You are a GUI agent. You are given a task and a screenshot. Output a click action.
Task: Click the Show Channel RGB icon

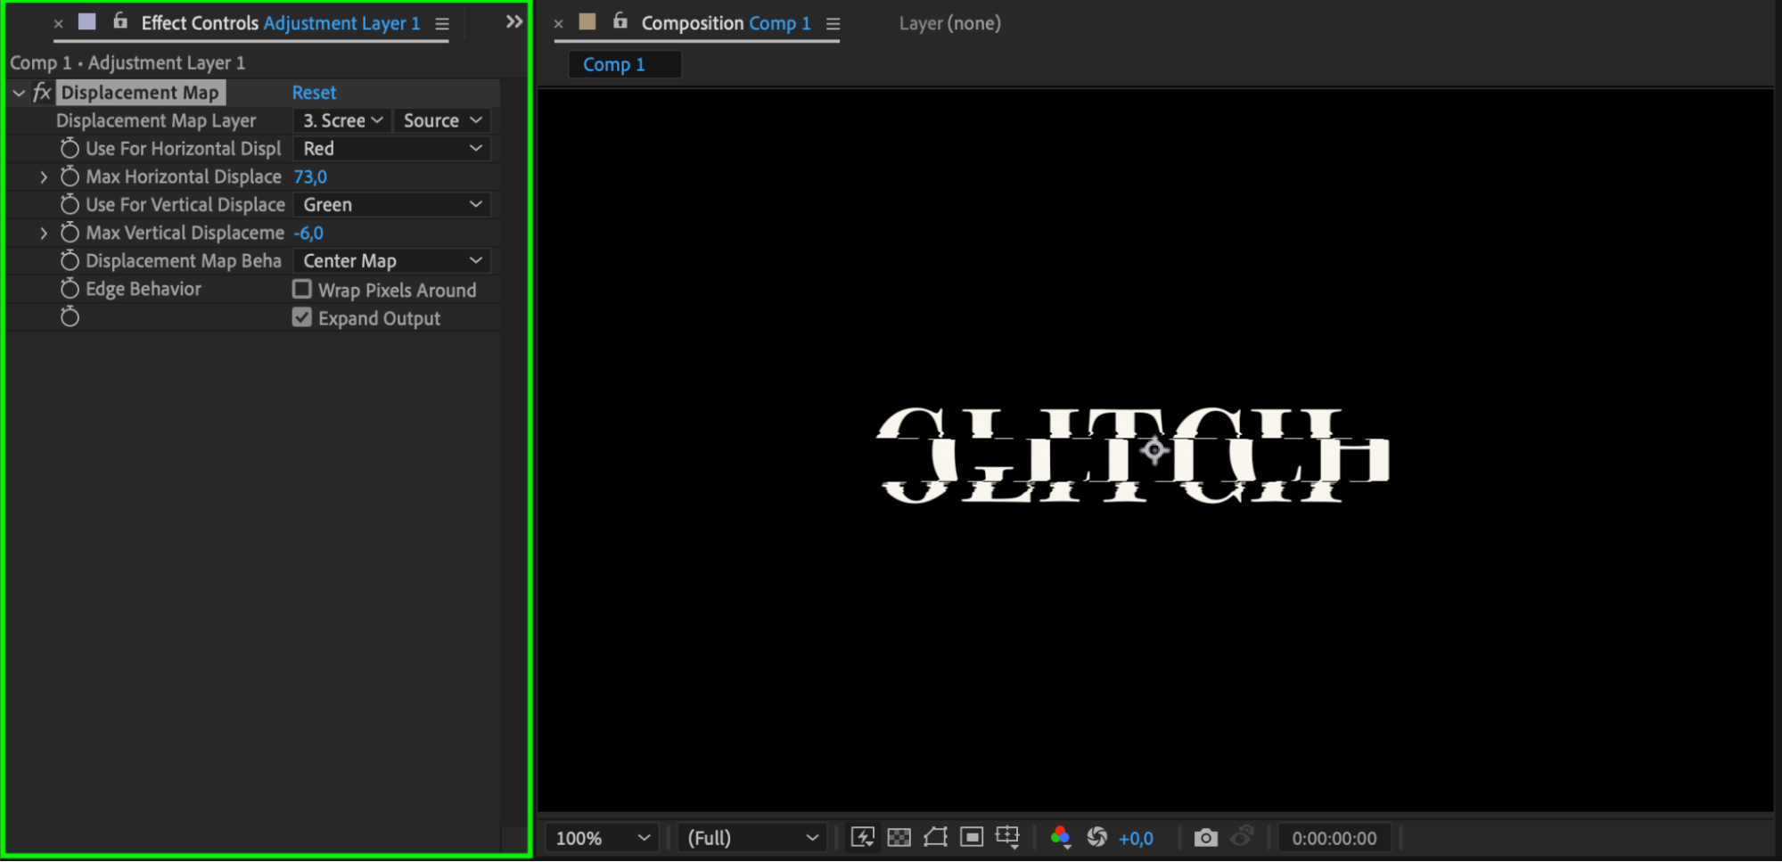tap(1060, 837)
